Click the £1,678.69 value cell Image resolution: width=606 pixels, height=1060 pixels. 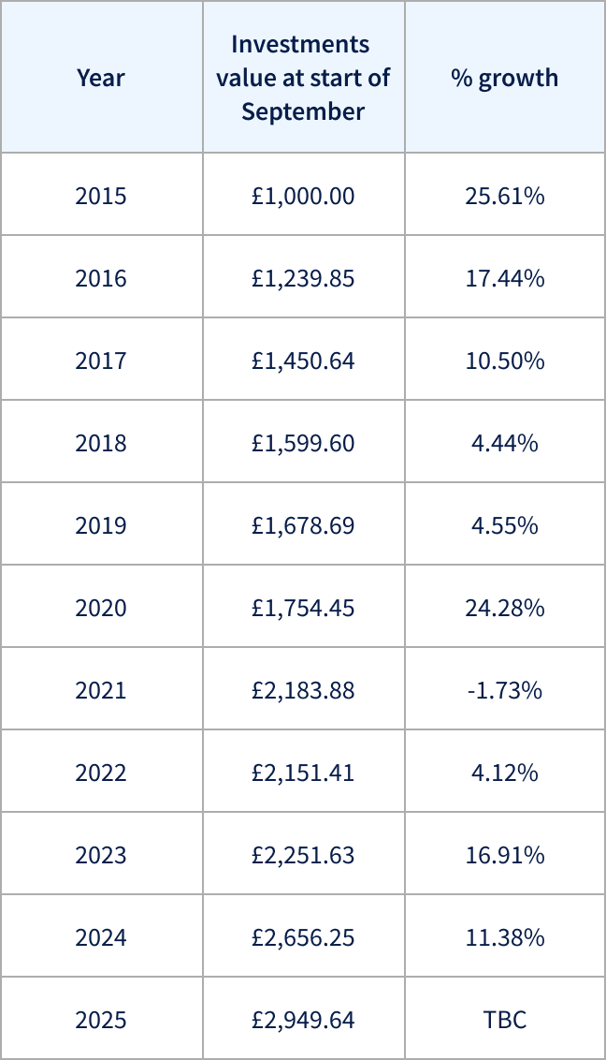tap(303, 526)
